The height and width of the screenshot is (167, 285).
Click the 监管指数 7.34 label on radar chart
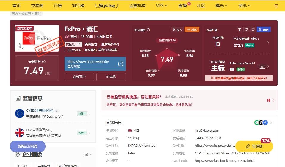tap(167, 40)
